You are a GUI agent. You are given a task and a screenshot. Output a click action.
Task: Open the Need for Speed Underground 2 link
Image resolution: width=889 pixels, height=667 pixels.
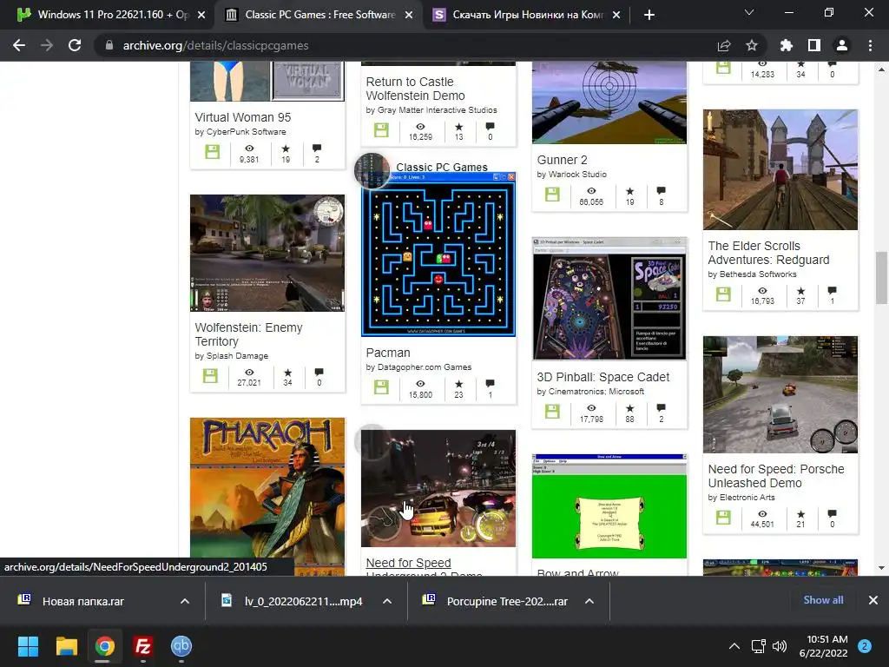[x=424, y=568]
